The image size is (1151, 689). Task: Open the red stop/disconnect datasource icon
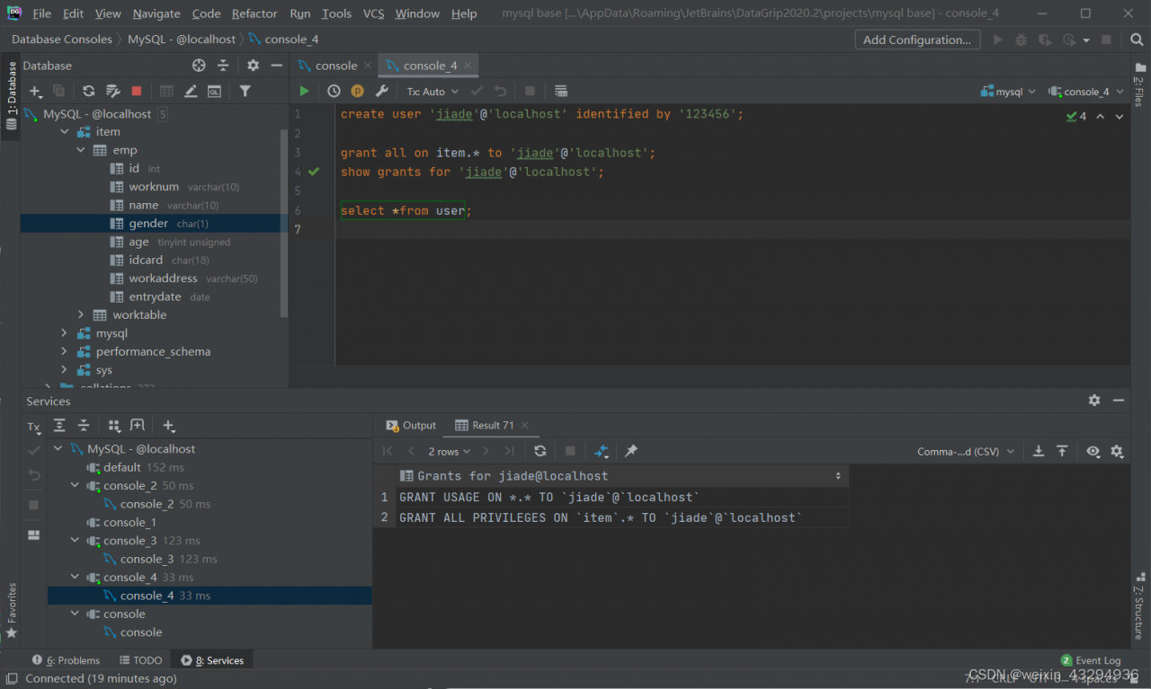(x=137, y=91)
